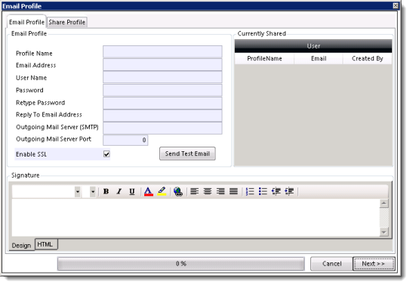This screenshot has height=285, width=410.
Task: Apply bold formatting in signature toolbar
Action: click(x=106, y=192)
